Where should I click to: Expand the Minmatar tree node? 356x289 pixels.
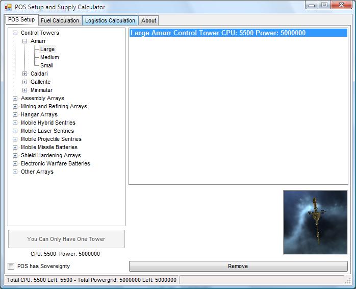point(25,90)
